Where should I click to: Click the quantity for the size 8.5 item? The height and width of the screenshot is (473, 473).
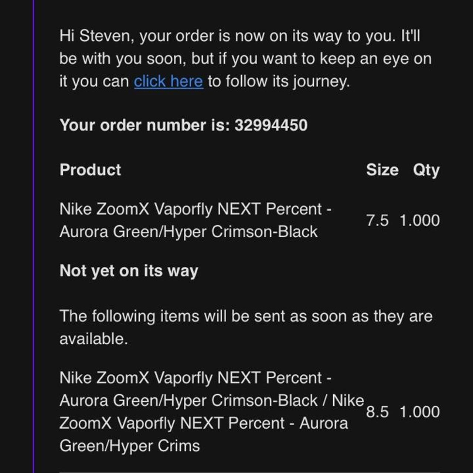419,412
